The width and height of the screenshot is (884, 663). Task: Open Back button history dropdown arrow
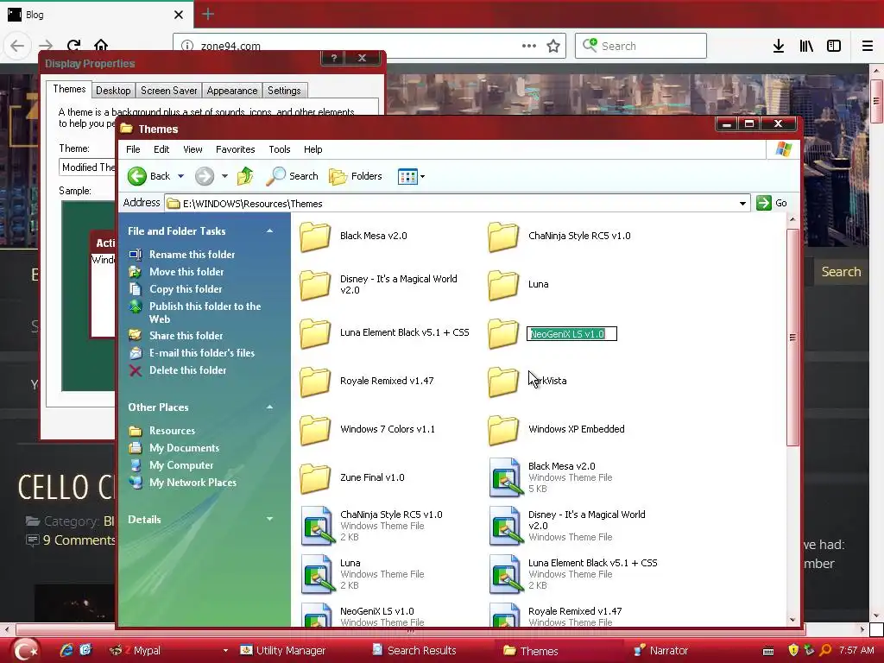(x=181, y=176)
